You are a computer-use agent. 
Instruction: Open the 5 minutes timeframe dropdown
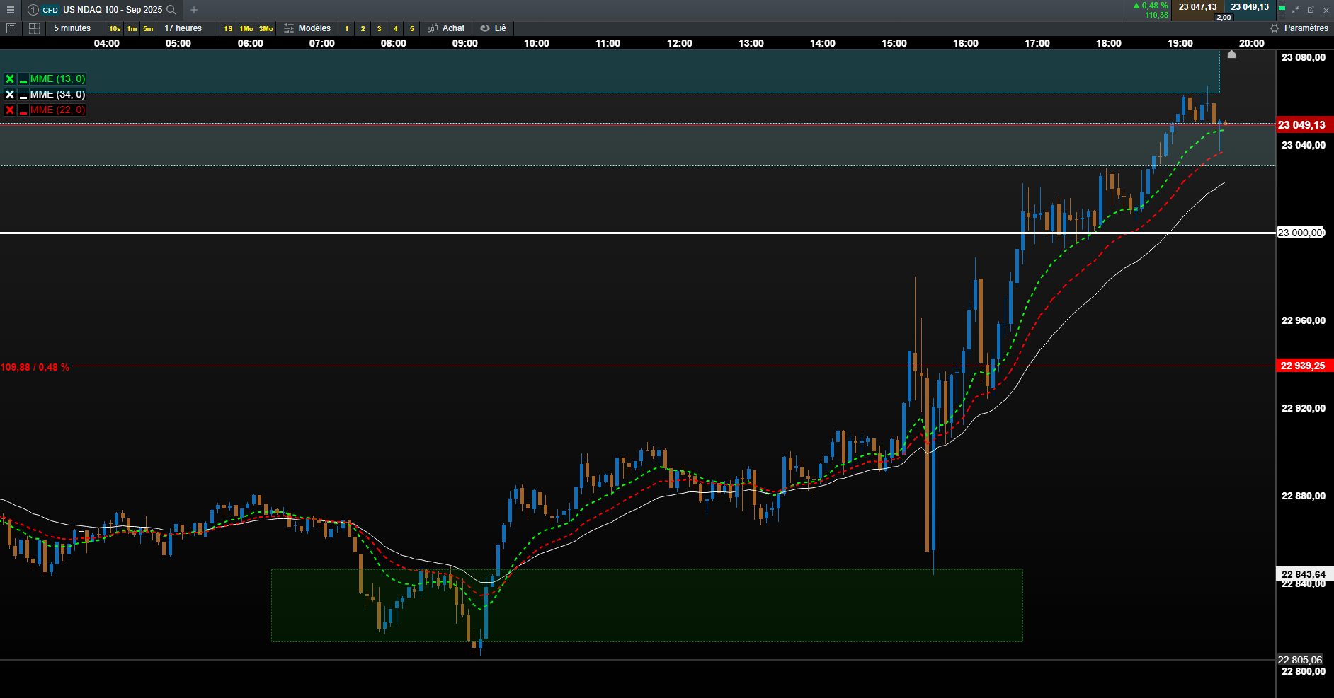(72, 28)
